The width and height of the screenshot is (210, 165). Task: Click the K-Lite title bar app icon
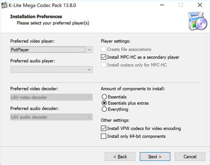[x=4, y=5]
